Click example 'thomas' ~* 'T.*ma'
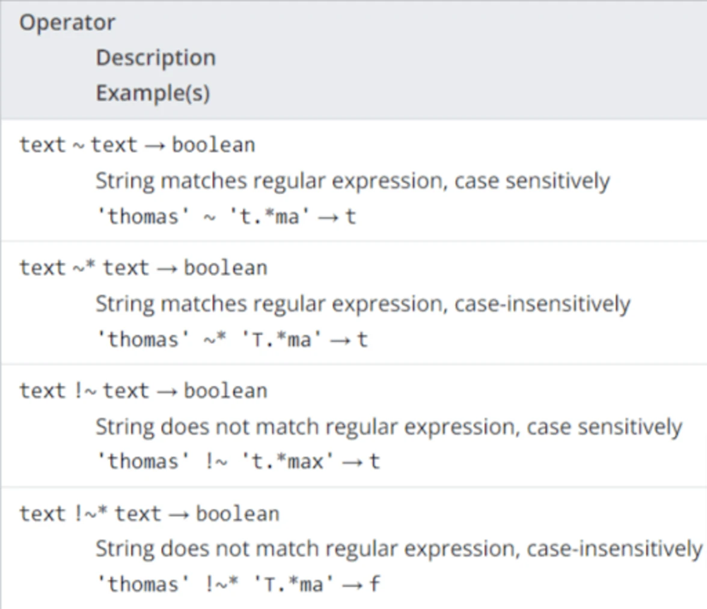 tap(210, 340)
